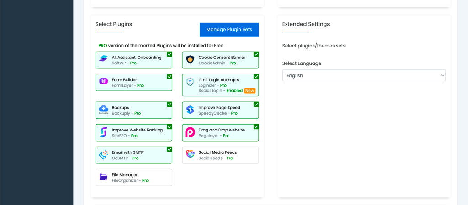This screenshot has width=468, height=205.
Task: Click the FormLayer - Pro label
Action: (x=128, y=85)
